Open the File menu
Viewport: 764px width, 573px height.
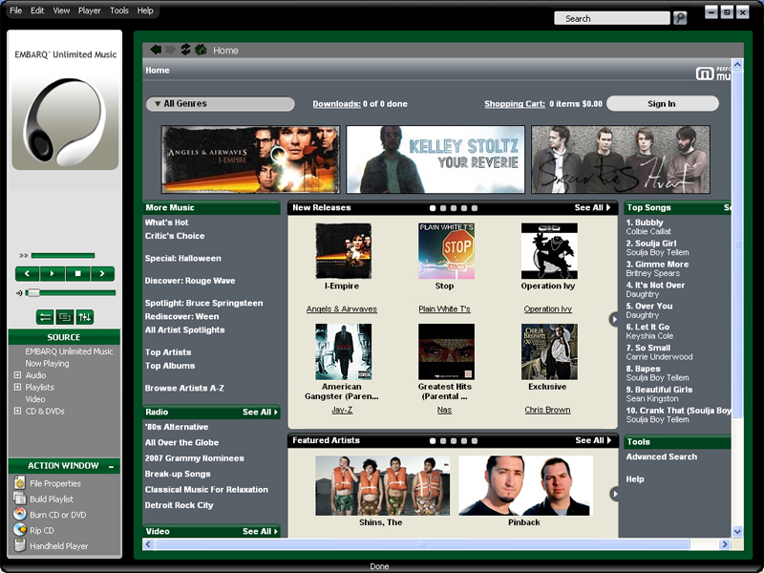(15, 11)
